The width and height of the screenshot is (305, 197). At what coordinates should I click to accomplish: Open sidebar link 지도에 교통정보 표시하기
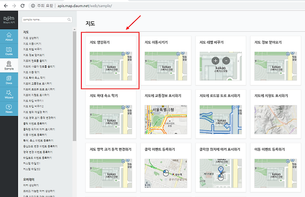[x=38, y=83]
